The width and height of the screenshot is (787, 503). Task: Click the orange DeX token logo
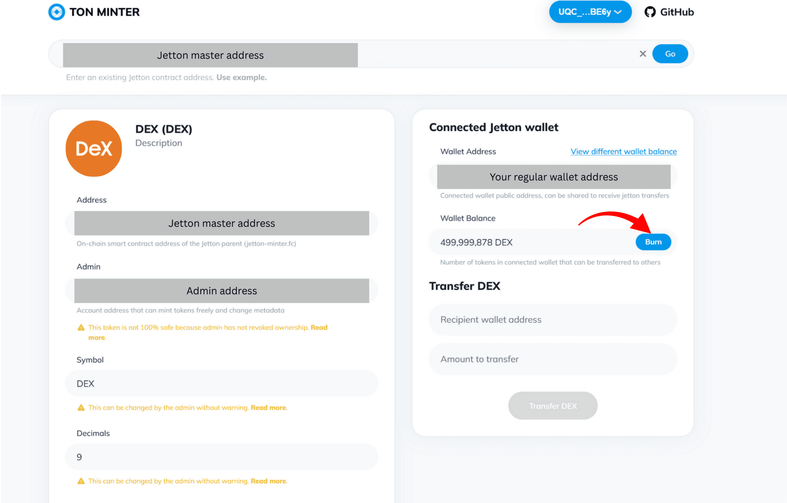coord(94,149)
